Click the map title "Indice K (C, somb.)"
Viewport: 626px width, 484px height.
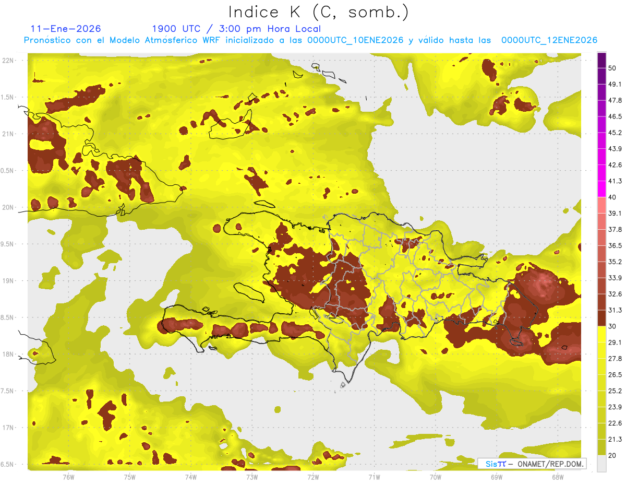coord(318,12)
